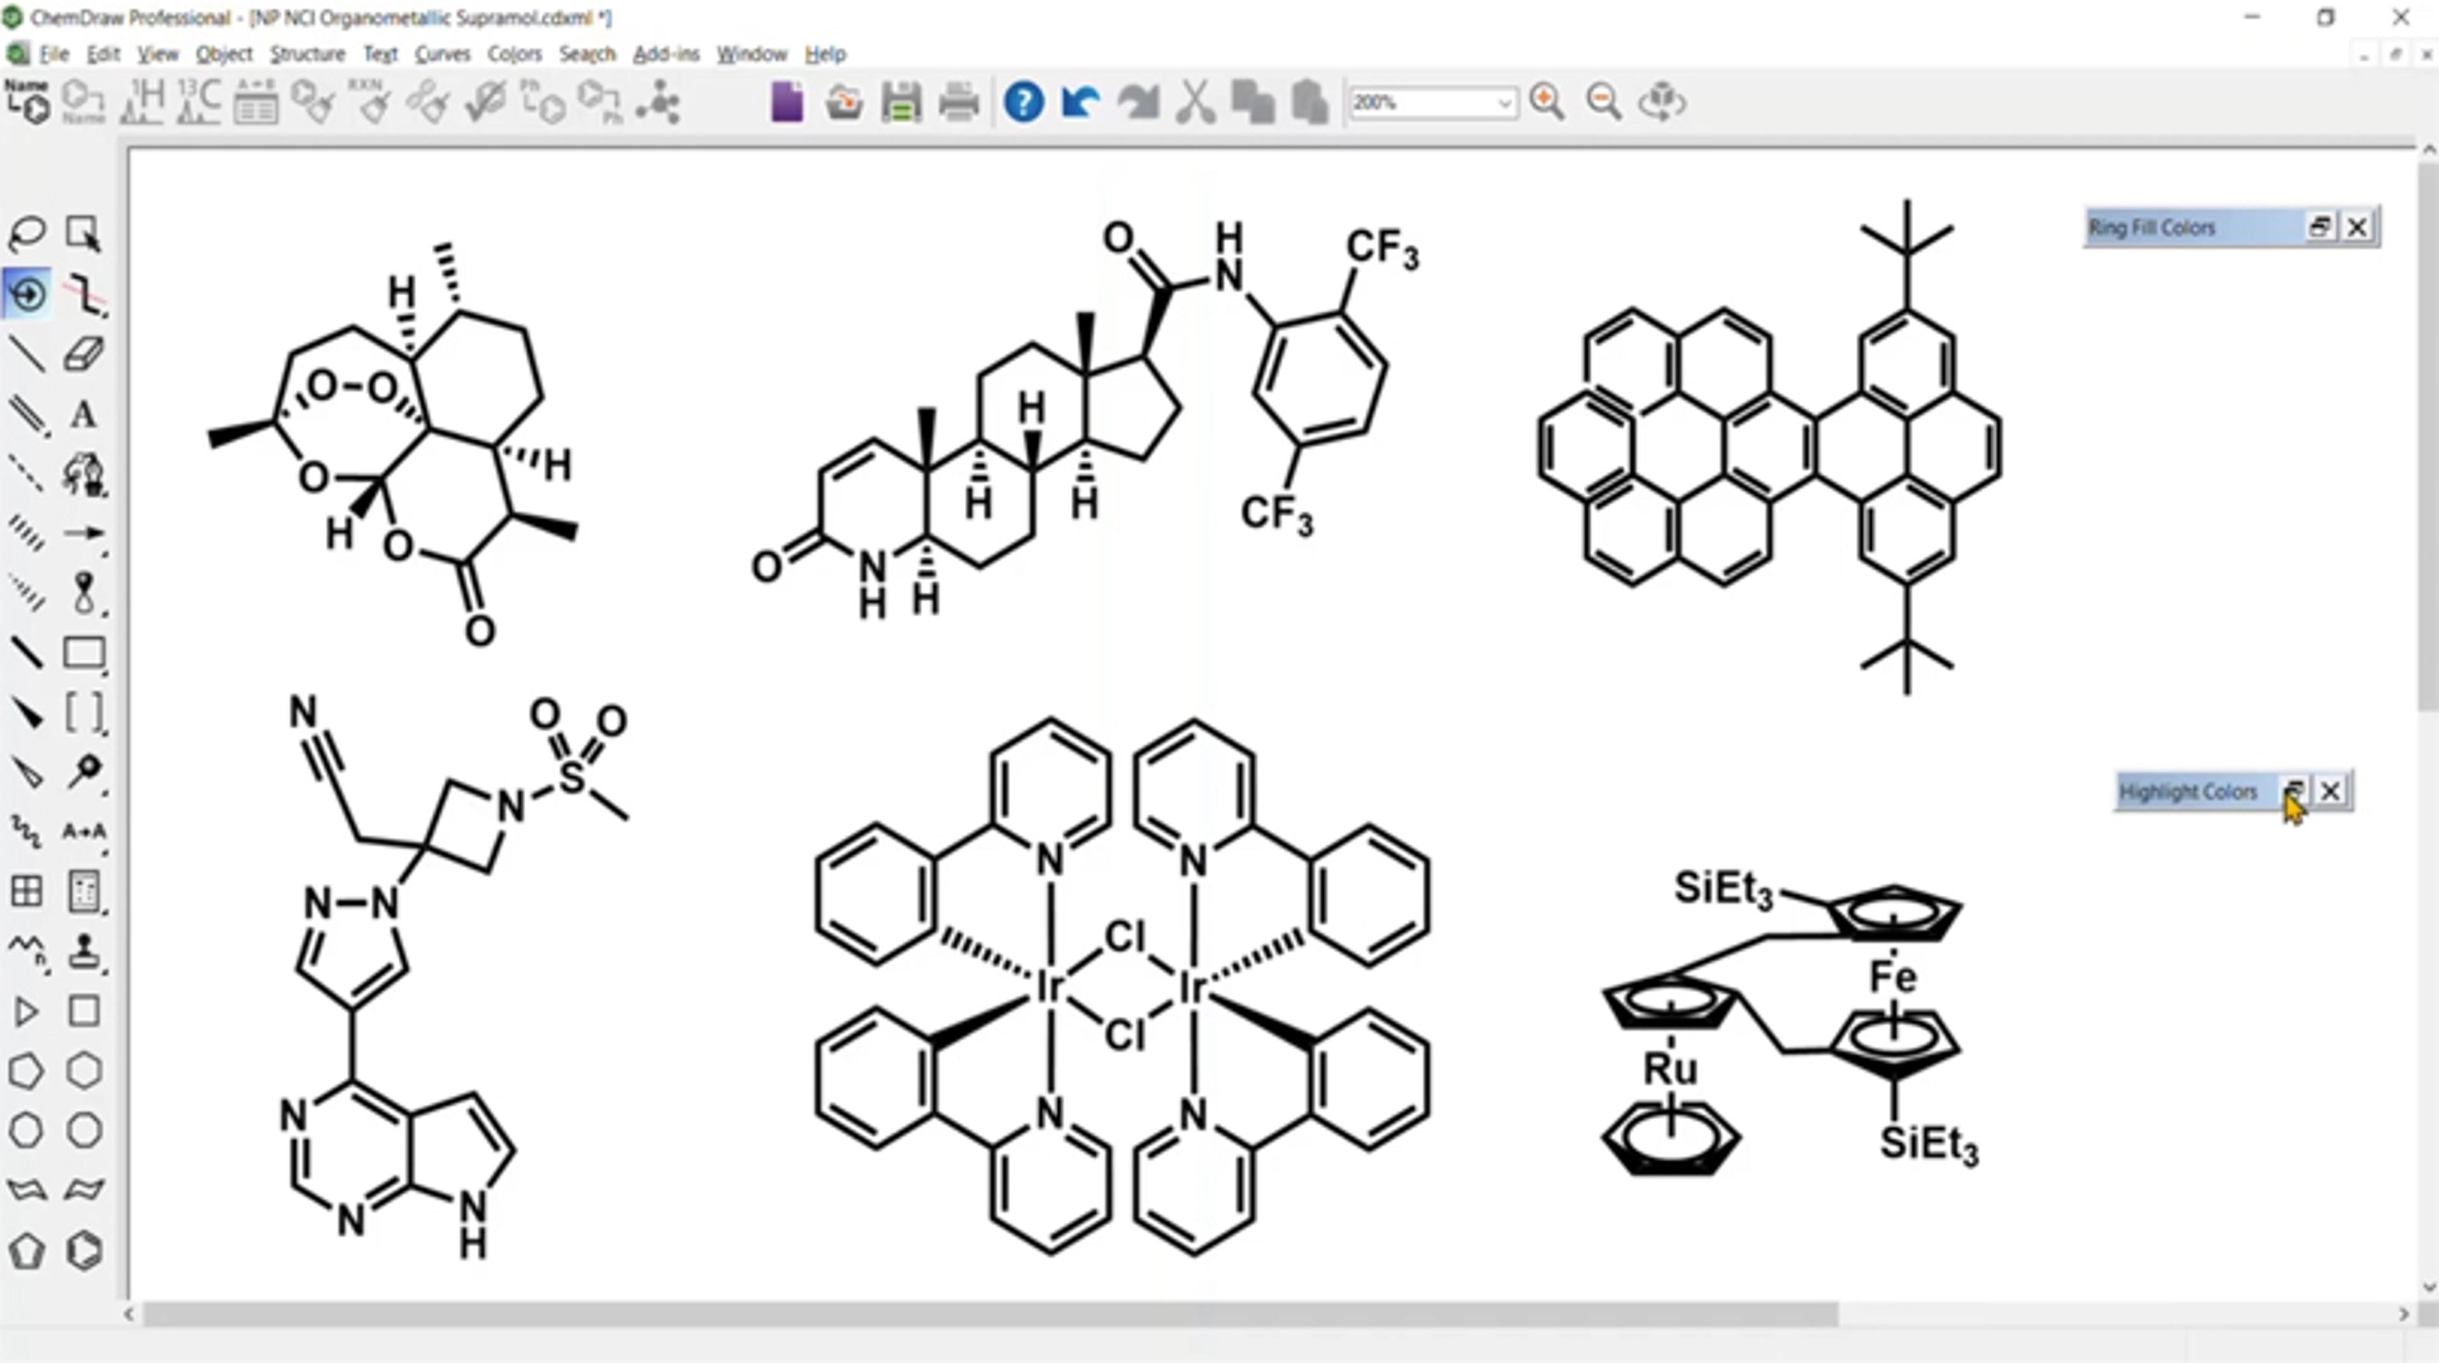This screenshot has height=1363, width=2439.
Task: Click the Zoom In magnifier icon
Action: (1547, 102)
